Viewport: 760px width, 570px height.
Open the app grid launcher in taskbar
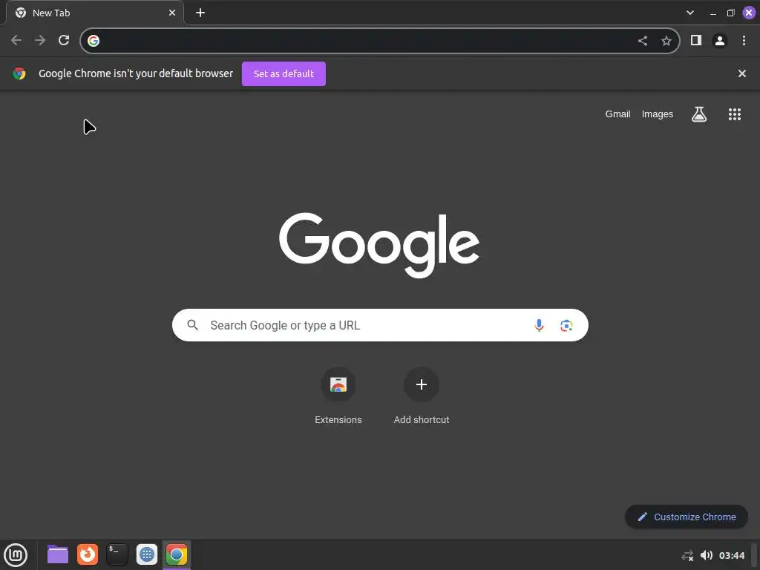tap(147, 554)
